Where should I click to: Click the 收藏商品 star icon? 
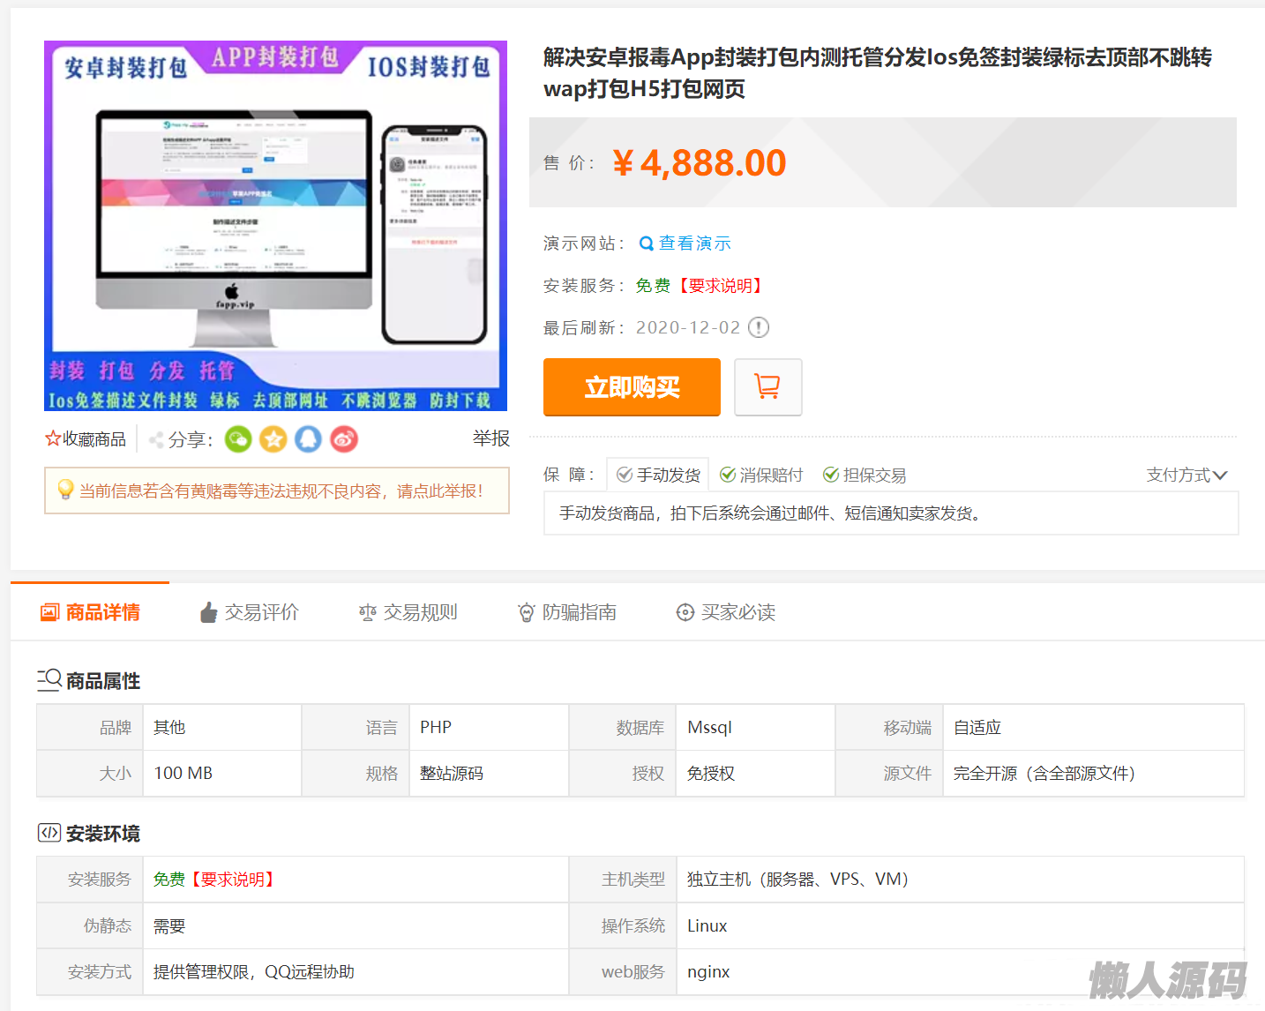click(x=53, y=439)
